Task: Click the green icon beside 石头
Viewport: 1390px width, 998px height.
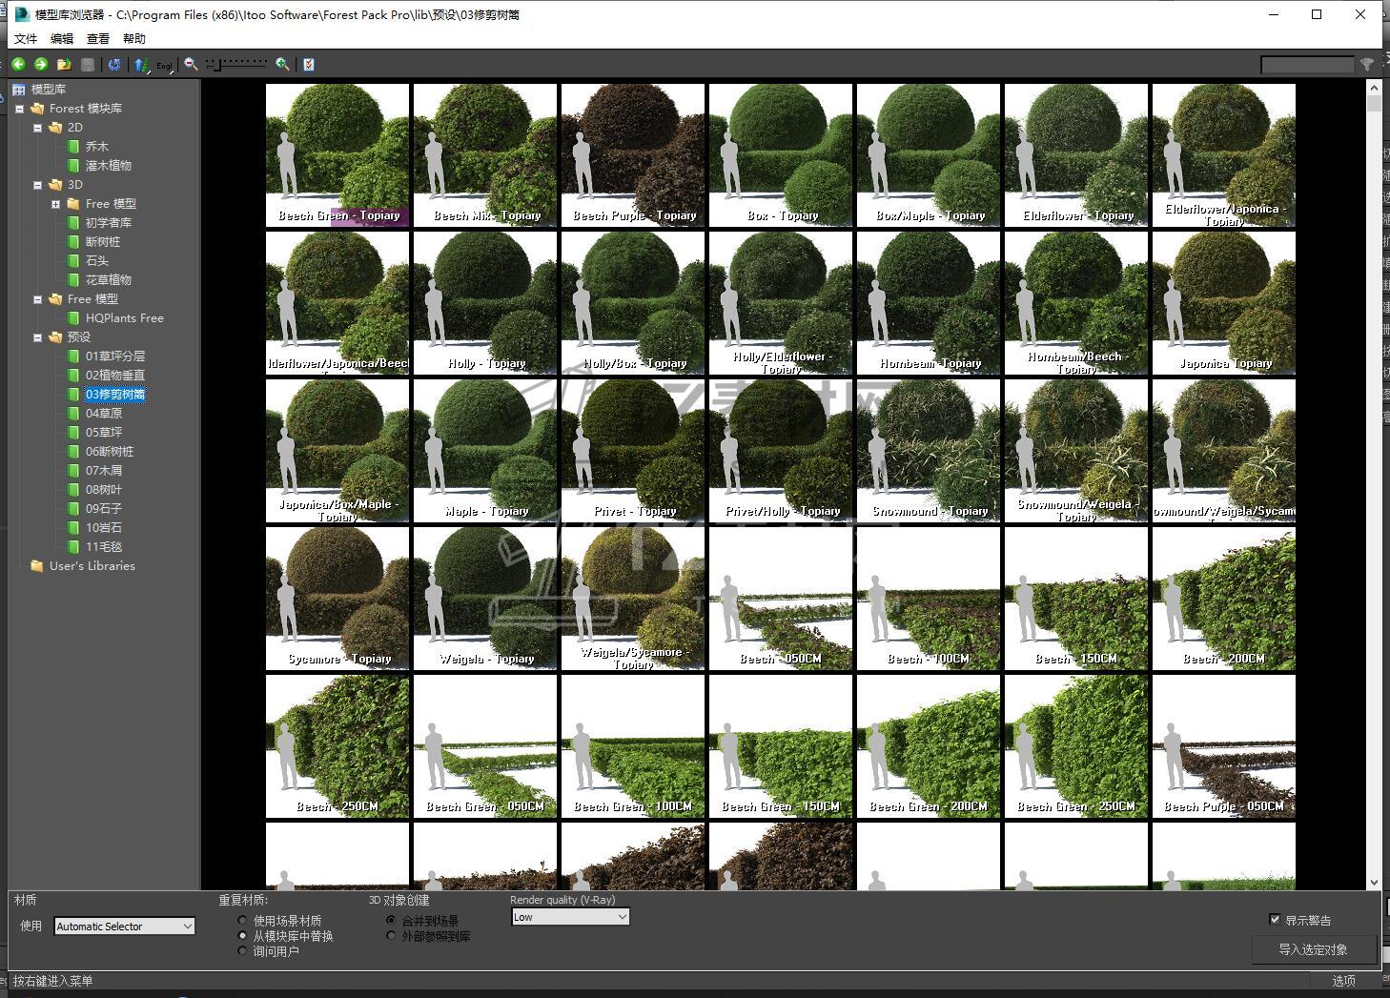Action: pos(73,261)
